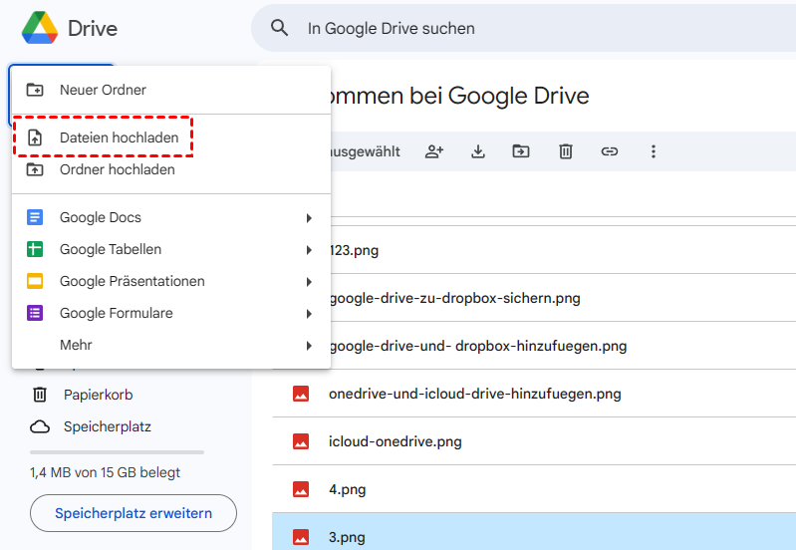This screenshot has height=550, width=796.
Task: Expand the Google Docs submenu arrow
Action: [309, 218]
